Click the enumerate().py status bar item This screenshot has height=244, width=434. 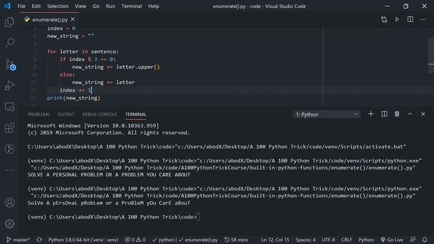click(x=198, y=239)
